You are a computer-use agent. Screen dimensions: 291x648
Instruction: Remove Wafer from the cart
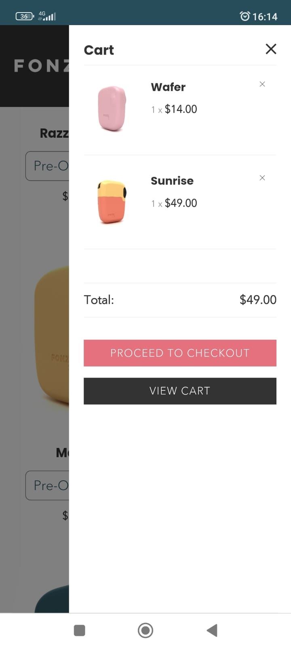point(262,84)
